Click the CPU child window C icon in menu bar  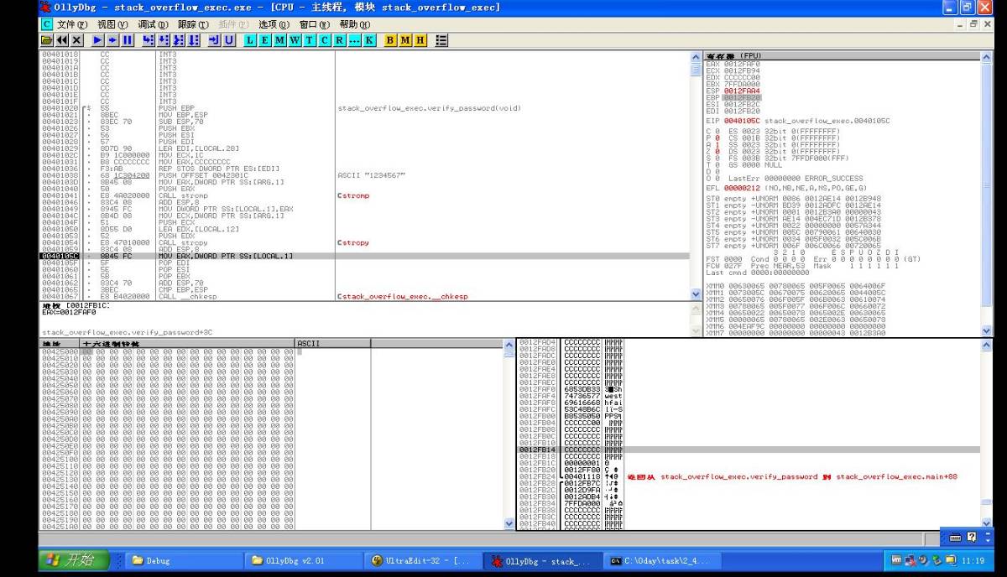(47, 24)
